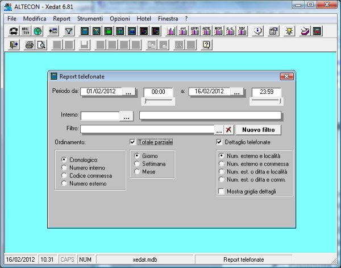Open date picker for the 'a:' end date

[x=237, y=92]
